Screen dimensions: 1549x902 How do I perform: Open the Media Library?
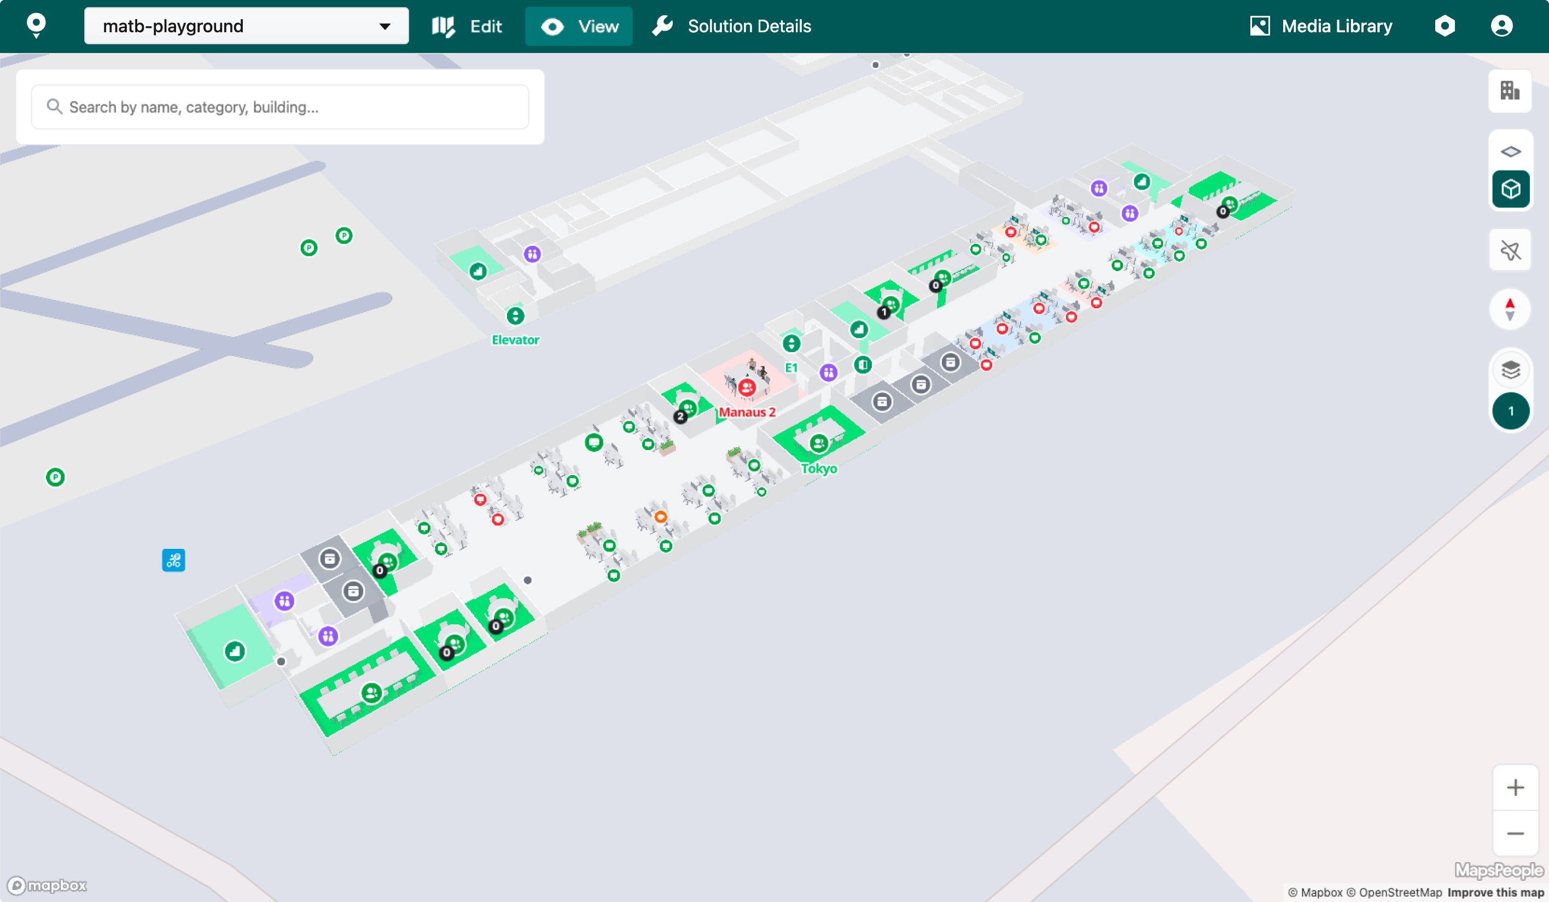tap(1321, 26)
